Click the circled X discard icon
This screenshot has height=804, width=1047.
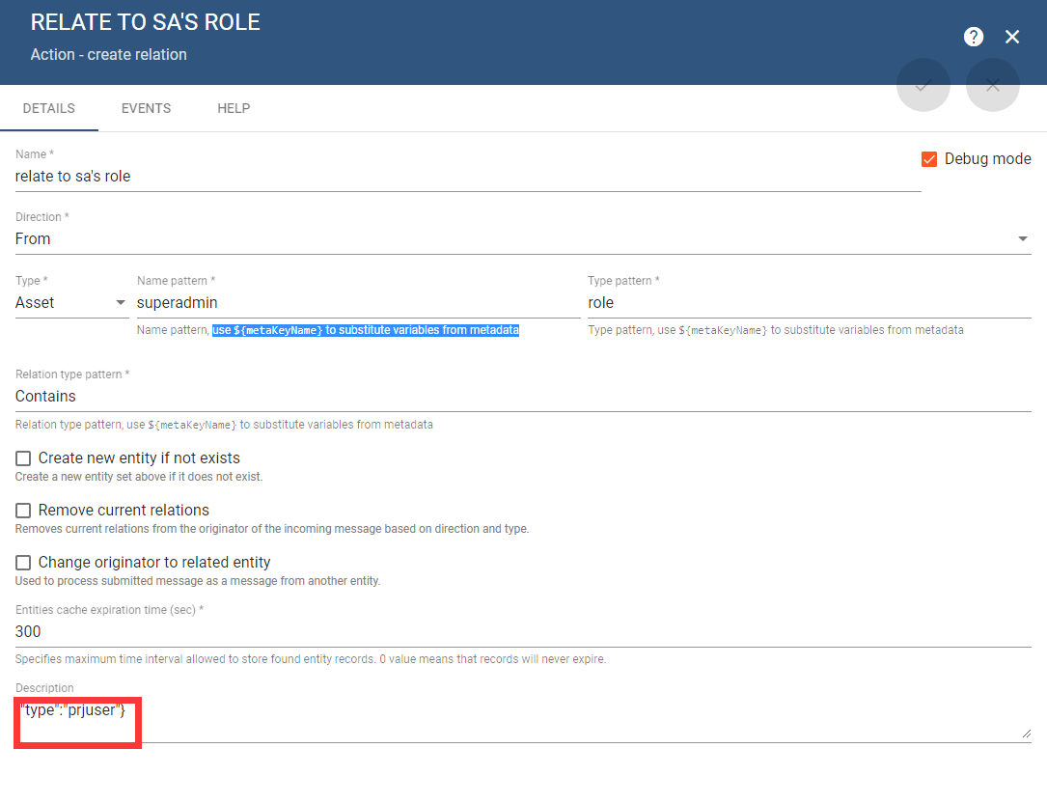[x=993, y=85]
